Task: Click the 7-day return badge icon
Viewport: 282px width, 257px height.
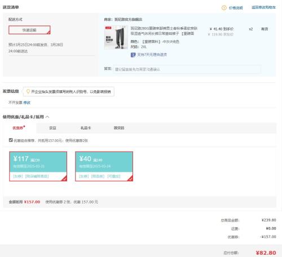Action: 133,55
